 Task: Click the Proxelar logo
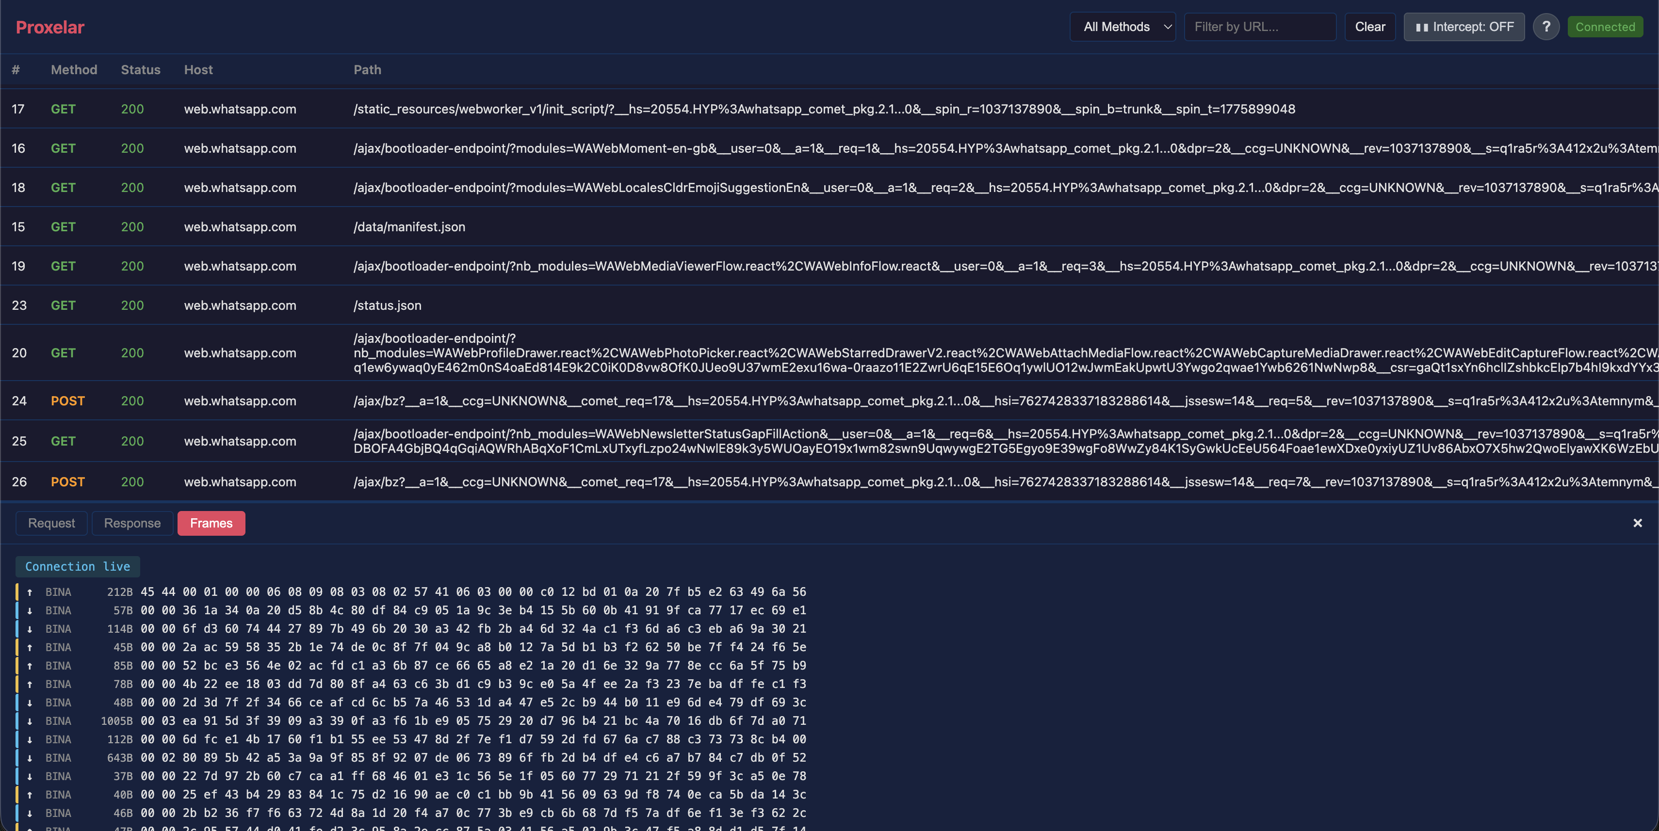(x=49, y=27)
